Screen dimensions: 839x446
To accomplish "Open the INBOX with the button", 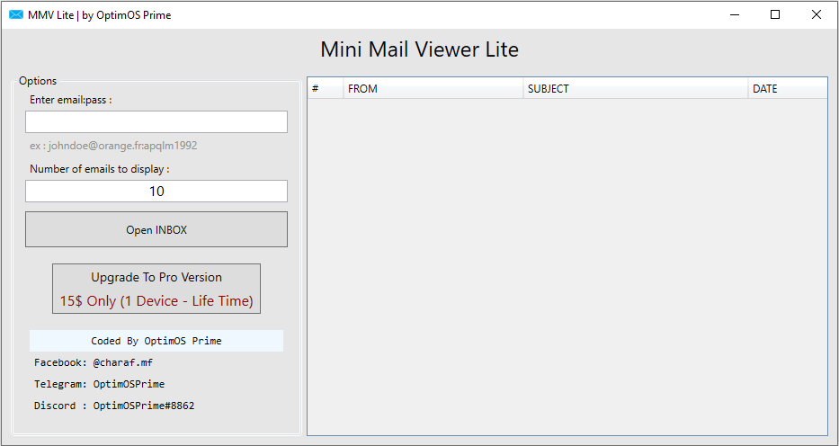I will (156, 229).
